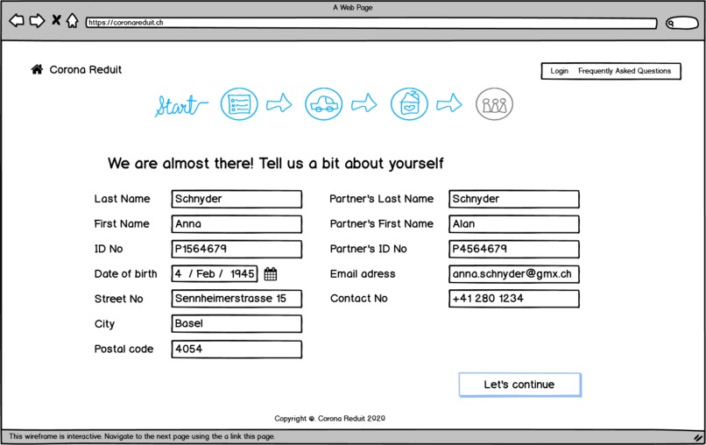
Task: Select the grey people step icon
Action: [x=494, y=104]
